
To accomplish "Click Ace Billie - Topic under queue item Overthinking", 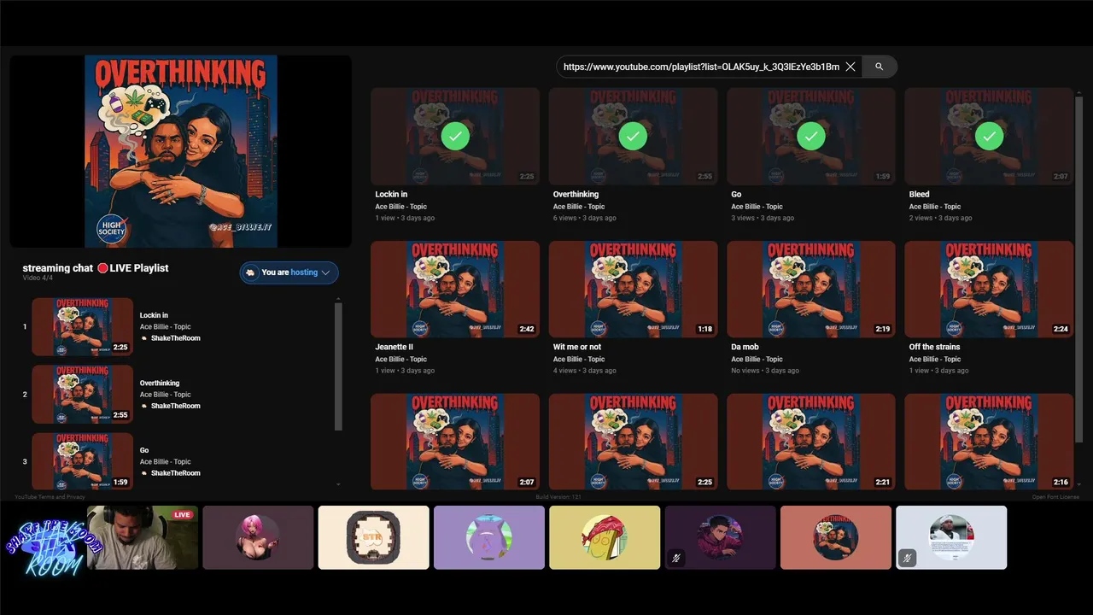I will [166, 395].
